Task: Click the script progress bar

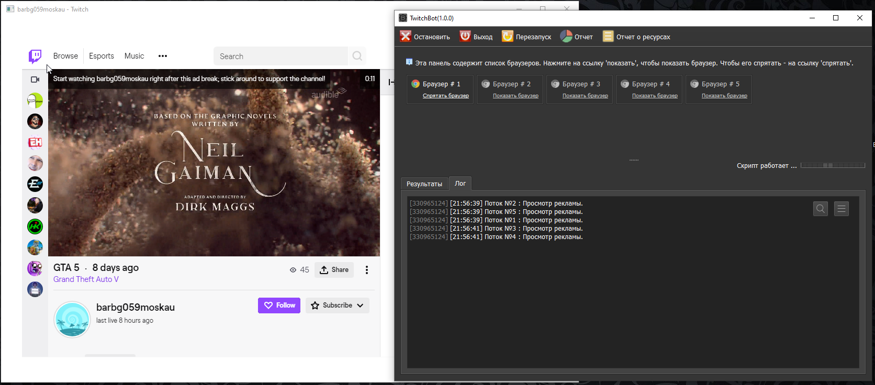Action: point(832,165)
